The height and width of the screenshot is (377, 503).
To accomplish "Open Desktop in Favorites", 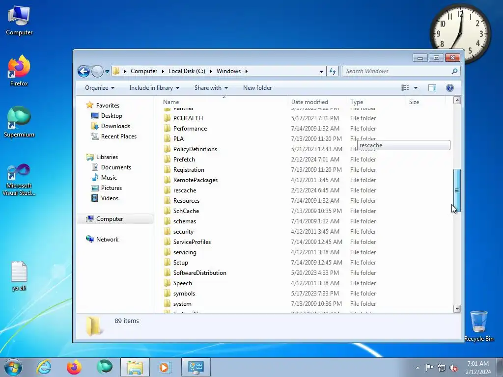I will pyautogui.click(x=112, y=116).
